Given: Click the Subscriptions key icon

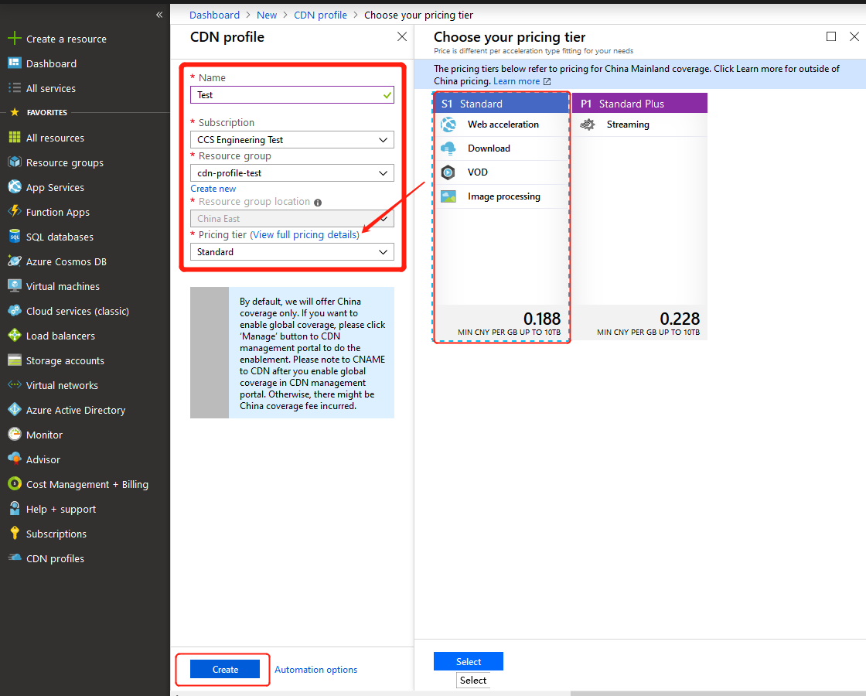Looking at the screenshot, I should click(15, 533).
